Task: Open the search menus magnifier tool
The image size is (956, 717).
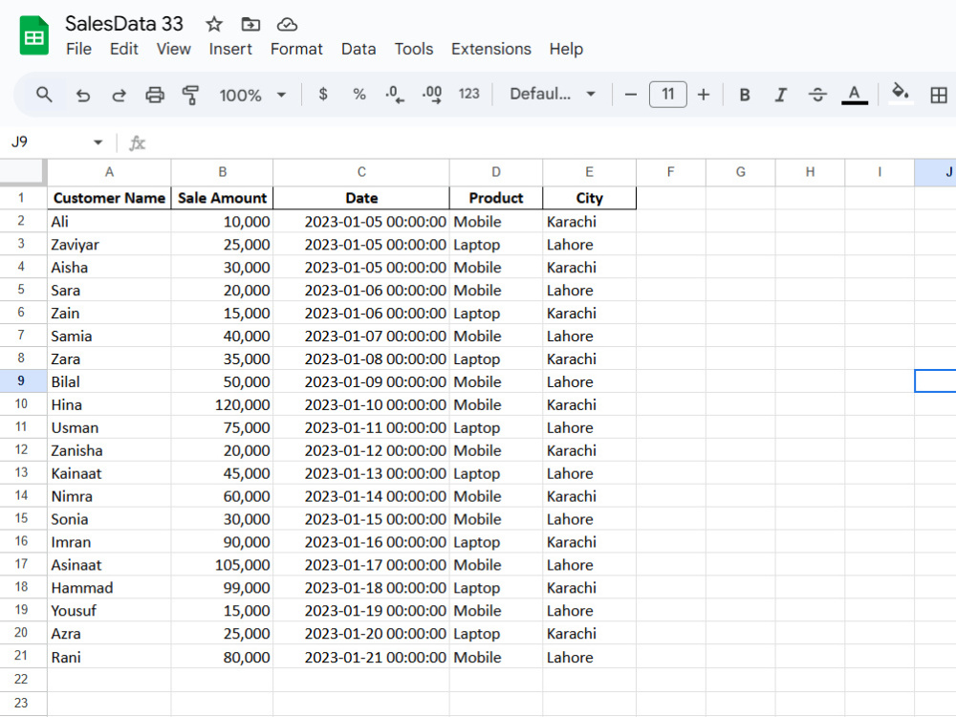Action: click(44, 95)
